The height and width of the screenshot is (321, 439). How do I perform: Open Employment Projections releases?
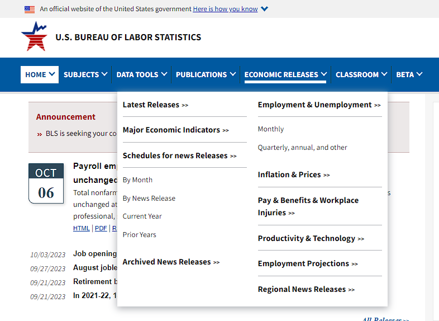[308, 263]
